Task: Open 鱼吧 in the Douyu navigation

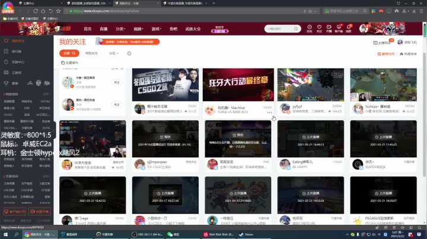Action: click(173, 29)
